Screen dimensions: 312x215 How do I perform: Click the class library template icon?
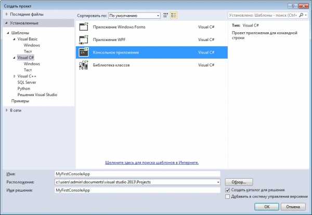(x=84, y=65)
